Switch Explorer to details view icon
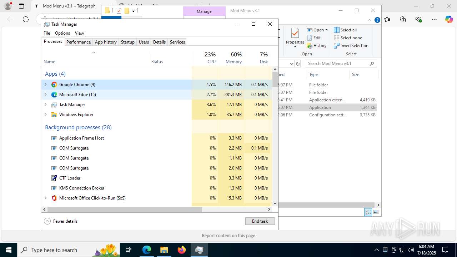Image resolution: width=457 pixels, height=257 pixels. [x=368, y=212]
